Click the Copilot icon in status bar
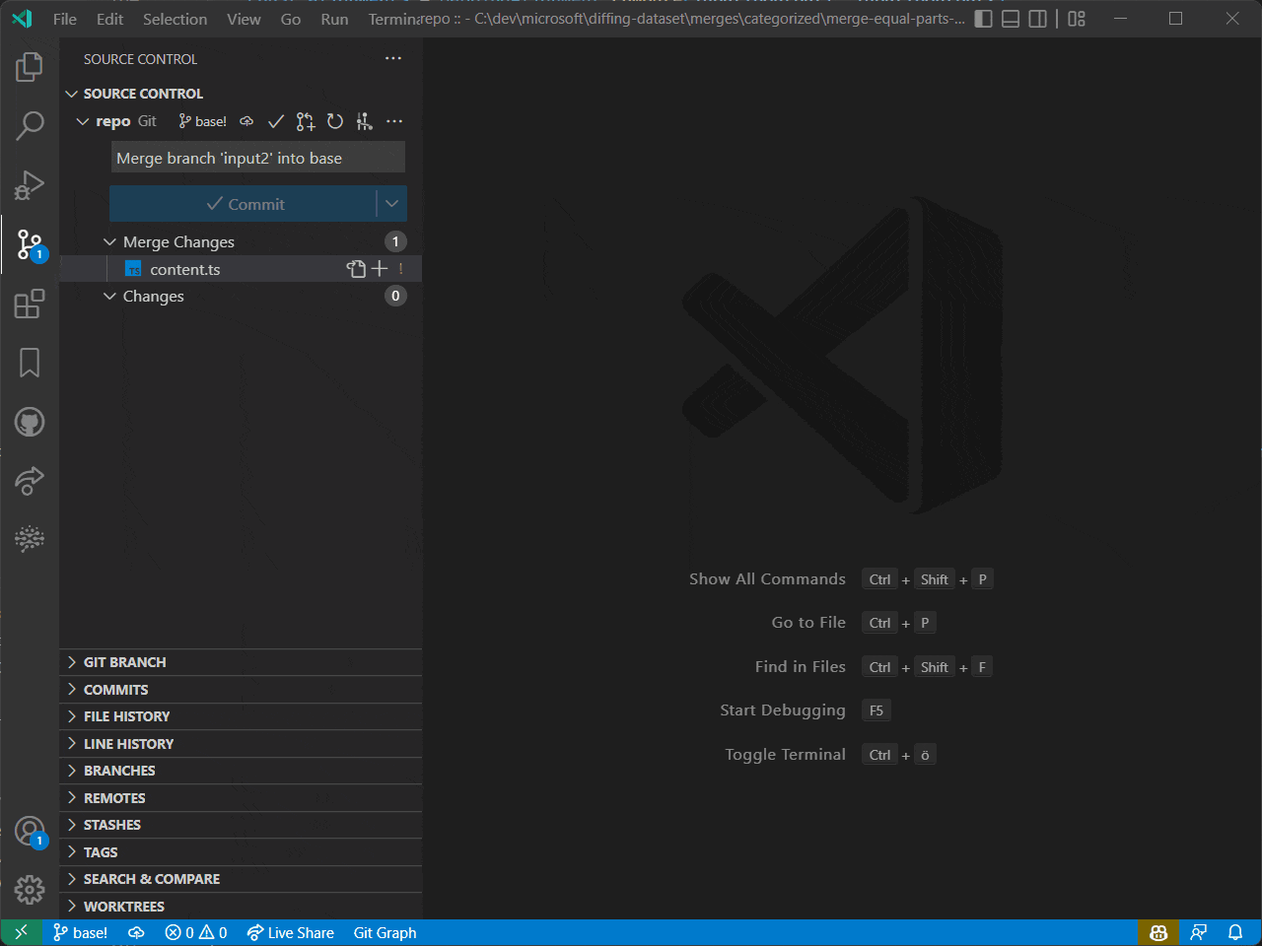Viewport: 1262px width, 946px height. [x=1158, y=932]
